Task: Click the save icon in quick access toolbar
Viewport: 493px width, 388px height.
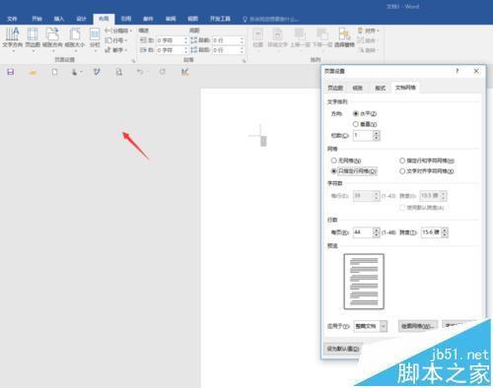Action: [x=11, y=72]
